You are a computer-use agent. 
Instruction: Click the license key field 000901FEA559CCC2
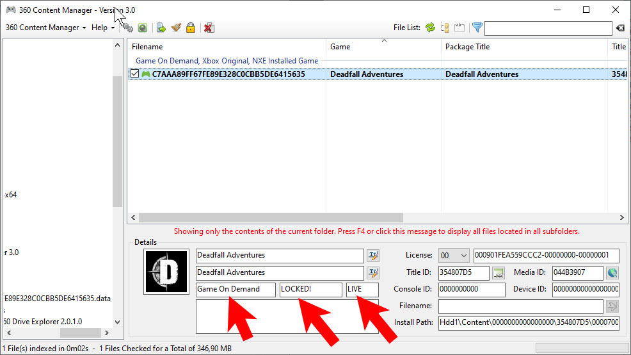(546, 256)
